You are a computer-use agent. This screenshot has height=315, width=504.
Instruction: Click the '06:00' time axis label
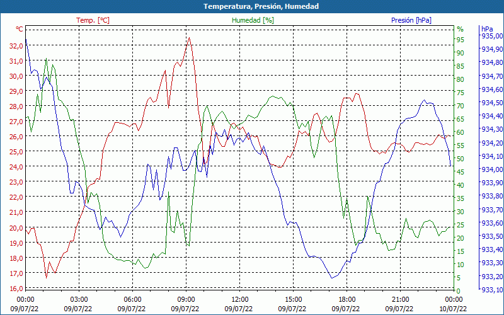(132, 300)
